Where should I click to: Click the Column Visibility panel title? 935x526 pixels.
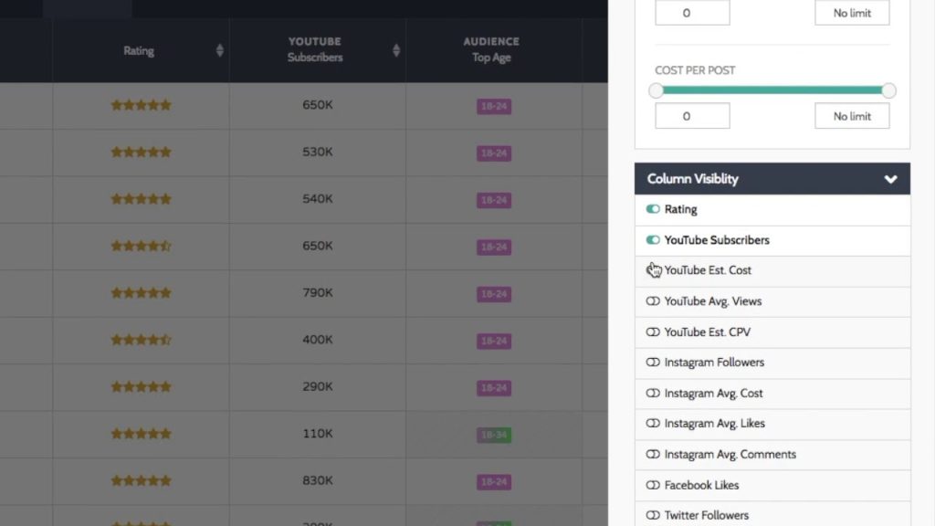692,179
